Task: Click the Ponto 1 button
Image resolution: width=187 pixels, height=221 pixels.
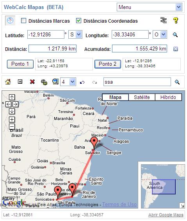Action: click(20, 64)
